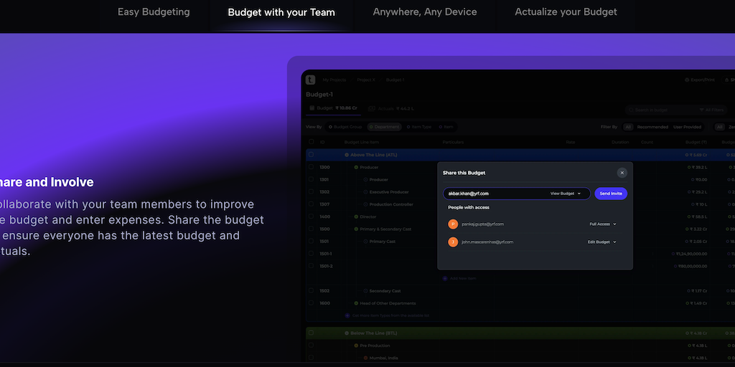Click the green status dot beside Producer 1300
The width and height of the screenshot is (735, 367).
(x=356, y=167)
